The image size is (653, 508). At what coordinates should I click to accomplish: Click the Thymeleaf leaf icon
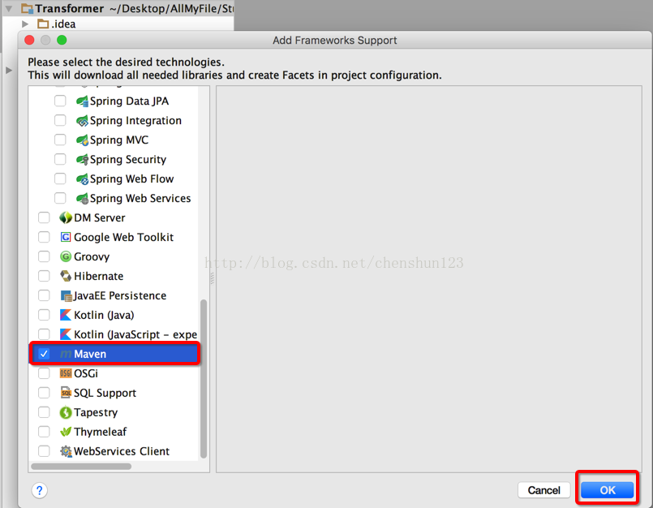[x=66, y=432]
